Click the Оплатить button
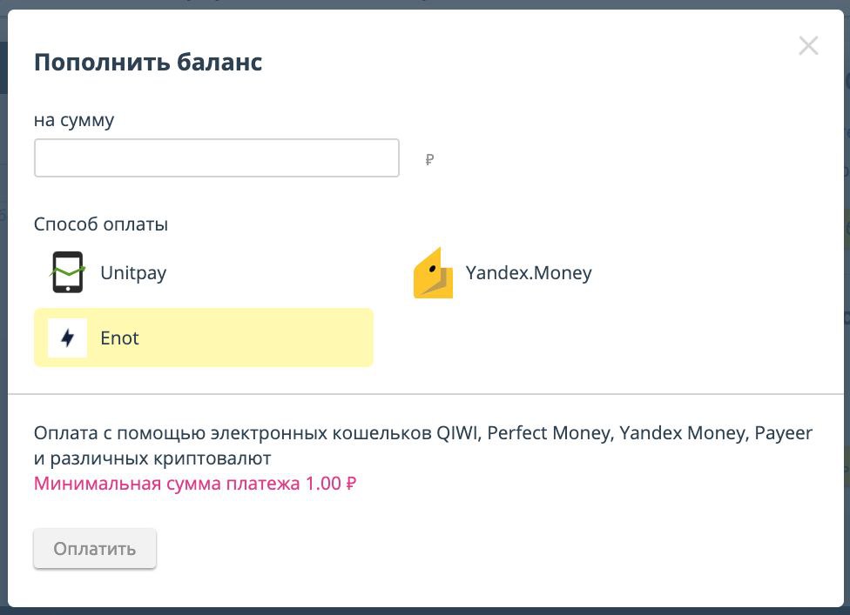This screenshot has width=850, height=615. (95, 548)
